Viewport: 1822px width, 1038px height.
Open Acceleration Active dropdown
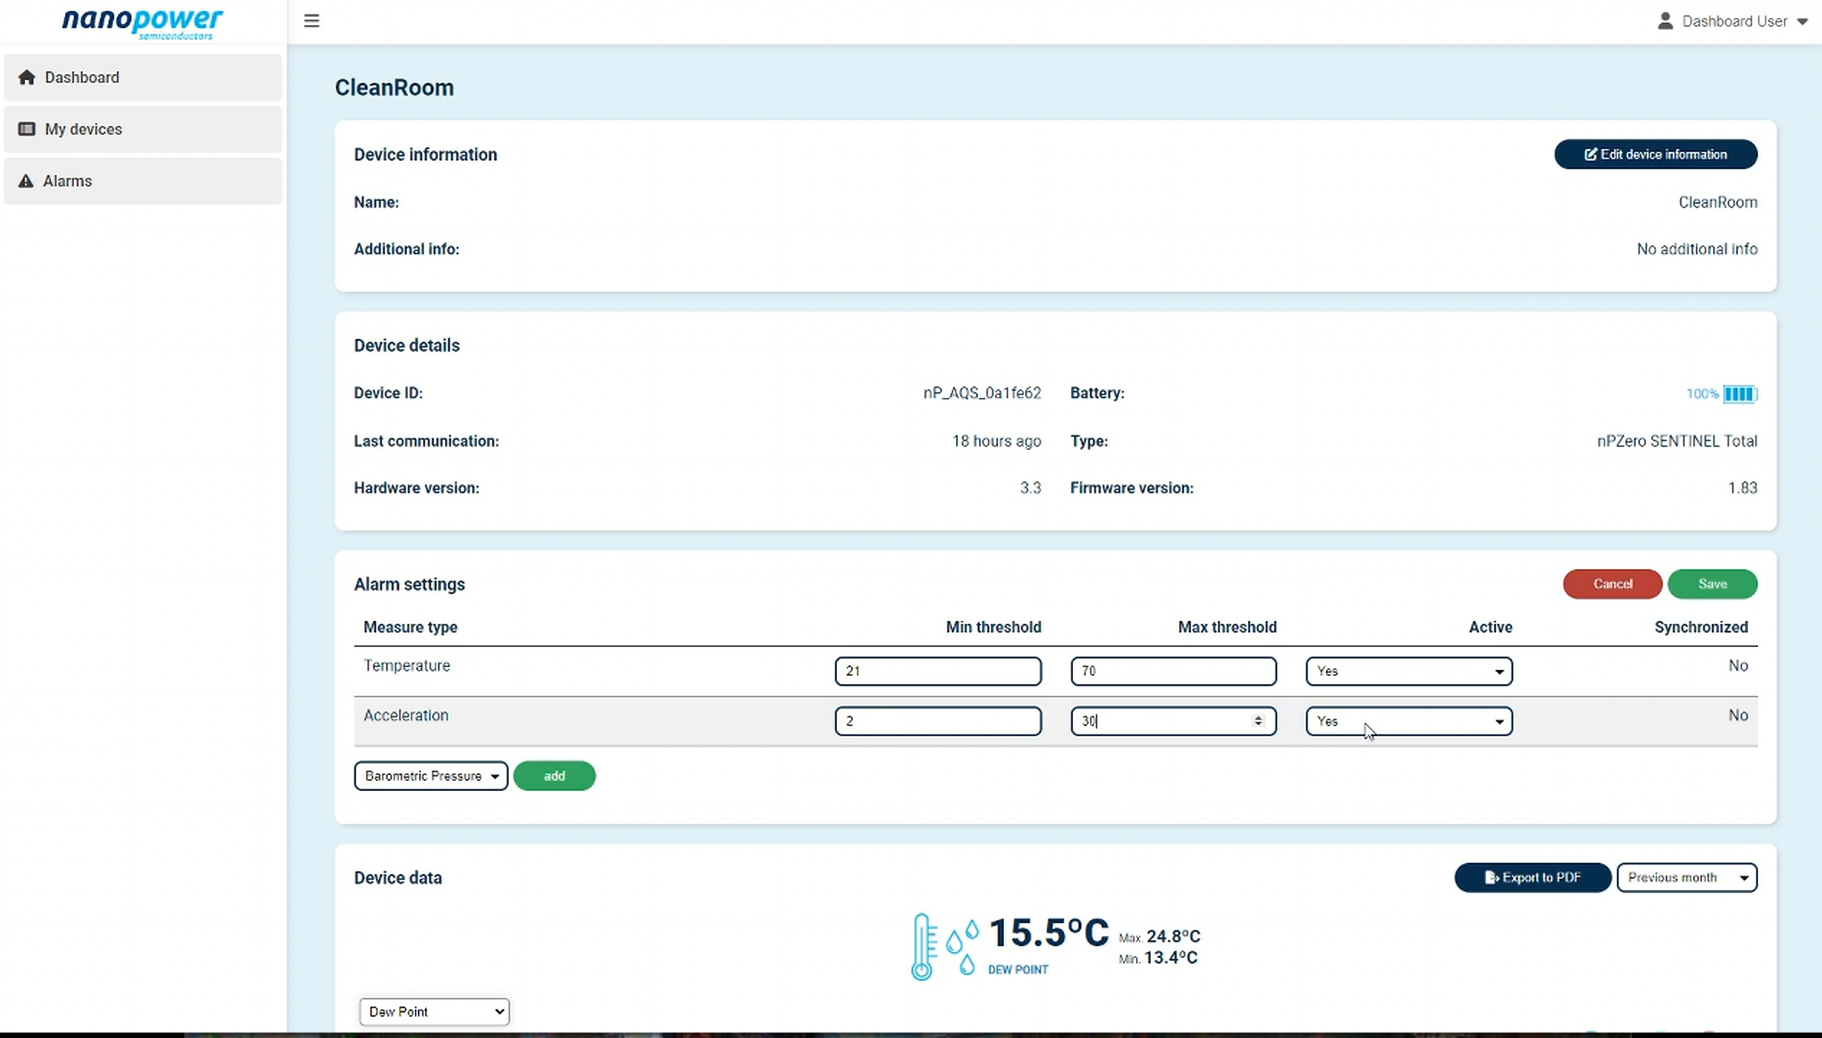(x=1409, y=721)
